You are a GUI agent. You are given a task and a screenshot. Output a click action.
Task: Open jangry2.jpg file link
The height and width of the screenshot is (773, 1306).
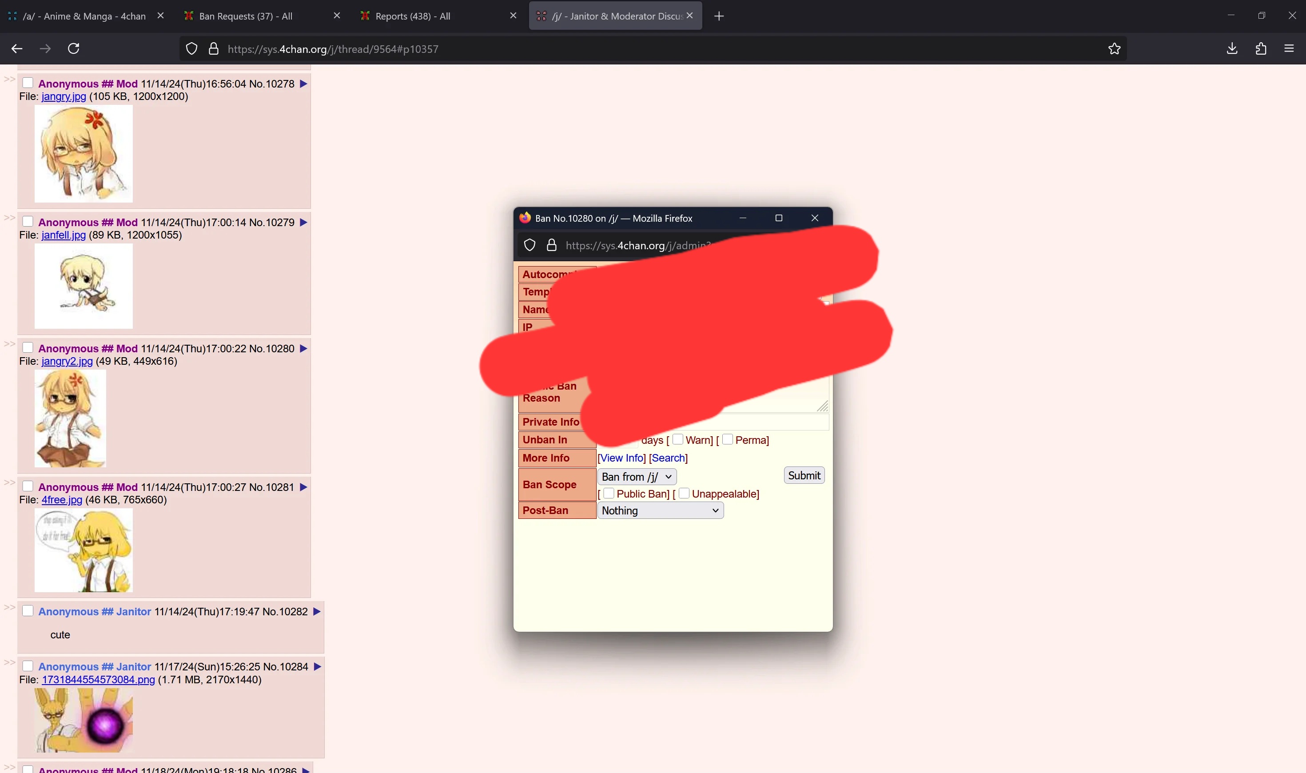pos(67,361)
